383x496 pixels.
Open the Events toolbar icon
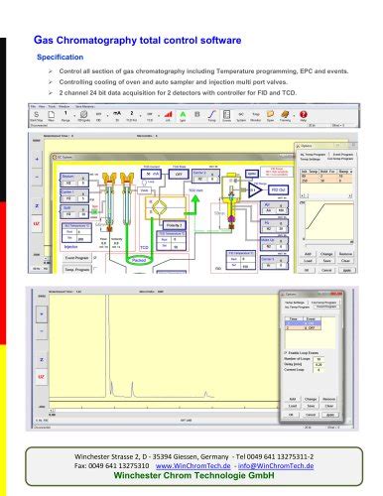[226, 115]
